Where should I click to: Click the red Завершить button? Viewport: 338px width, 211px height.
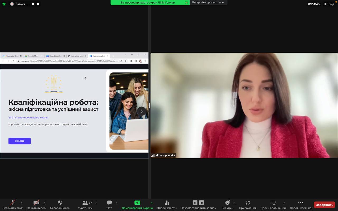324,205
